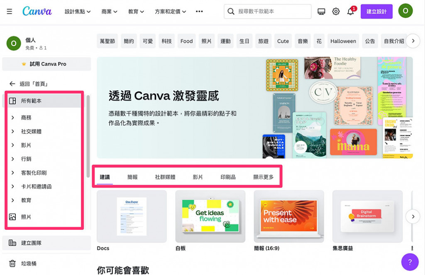Open the notifications bell
Screen dimensions: 425x275
click(x=350, y=11)
